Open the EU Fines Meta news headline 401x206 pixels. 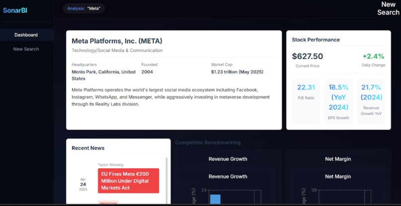[128, 181]
